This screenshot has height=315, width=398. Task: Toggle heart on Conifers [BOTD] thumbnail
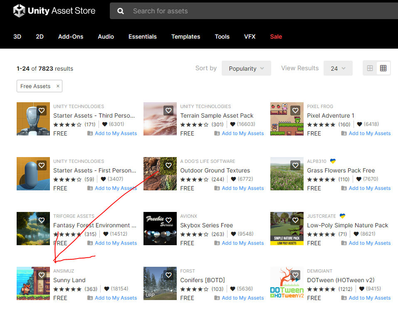point(168,275)
